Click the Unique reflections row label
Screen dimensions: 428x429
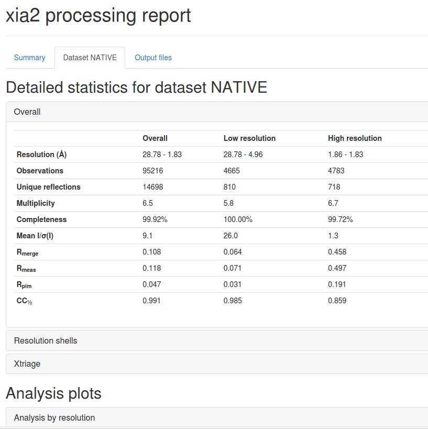tap(49, 187)
